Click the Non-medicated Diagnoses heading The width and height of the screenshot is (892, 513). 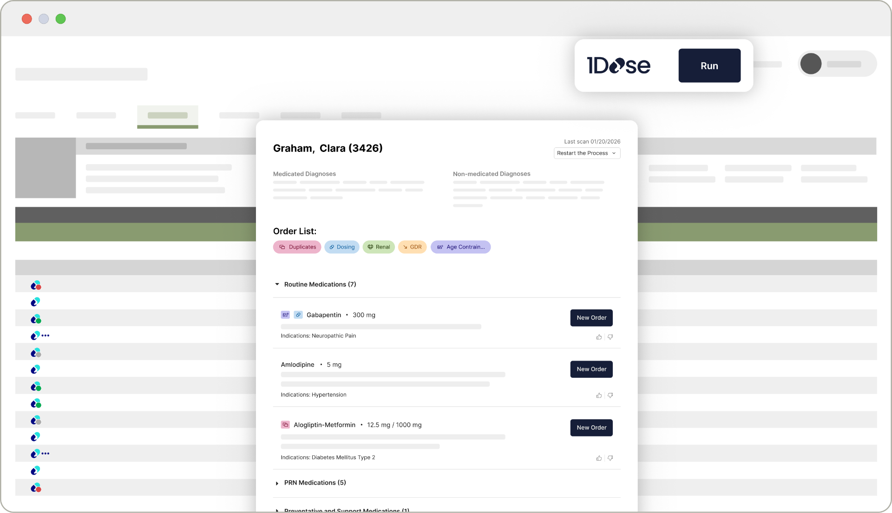point(492,174)
